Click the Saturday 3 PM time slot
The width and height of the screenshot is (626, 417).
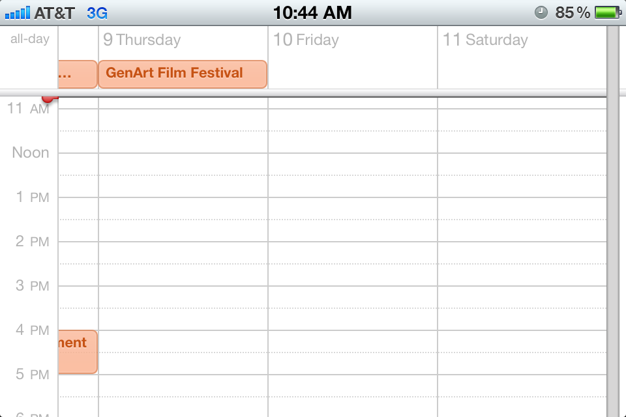(x=522, y=297)
